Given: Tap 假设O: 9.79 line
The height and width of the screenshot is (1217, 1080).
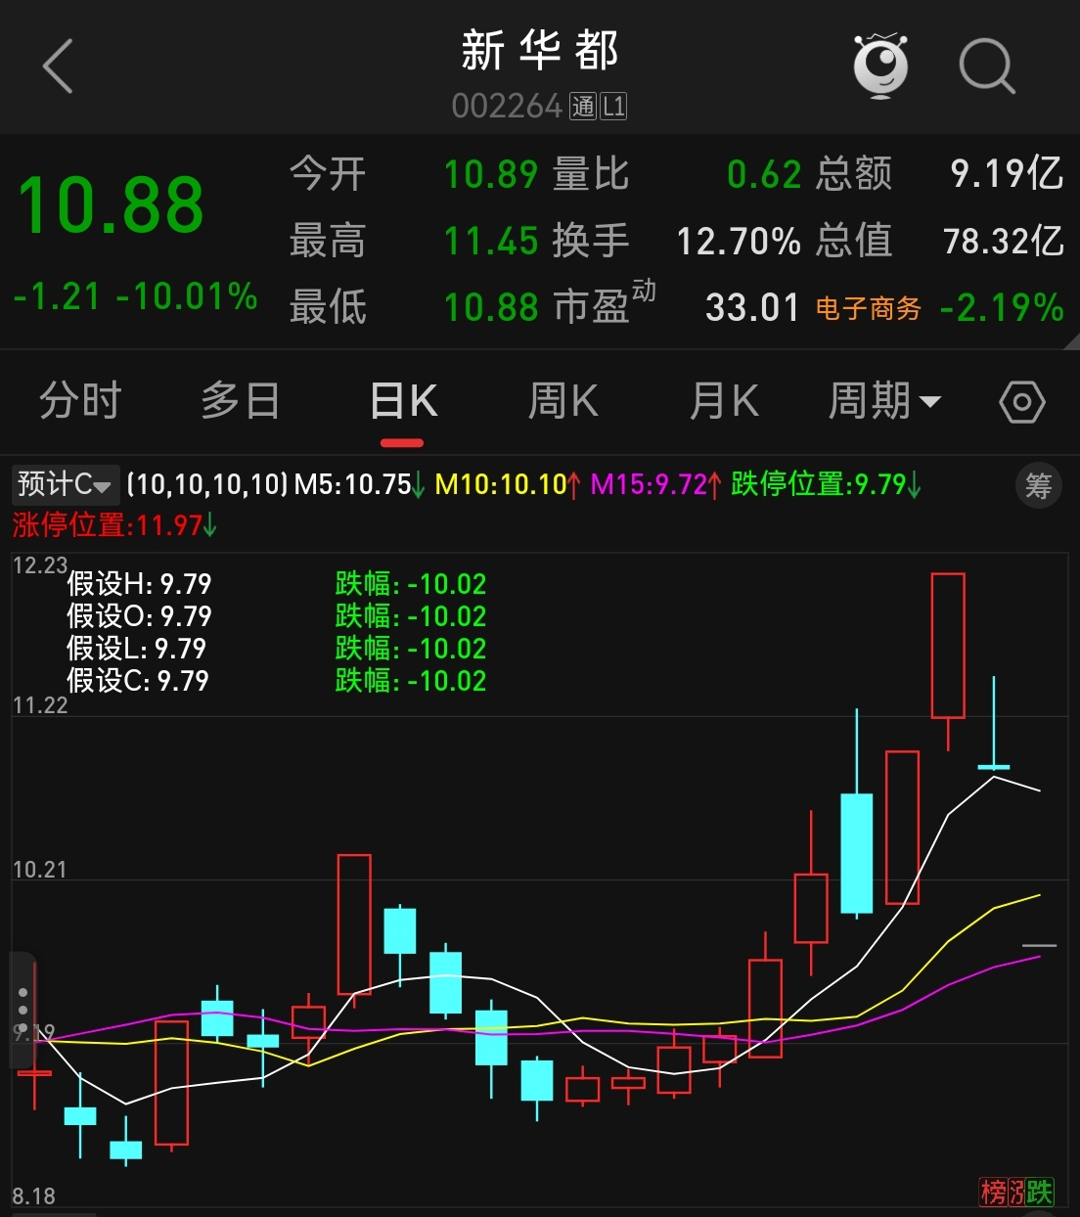Looking at the screenshot, I should 139,616.
